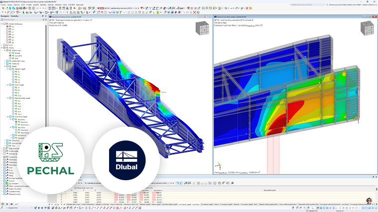The width and height of the screenshot is (378, 212).
Task: Collapse the Hlavní napětí tree node
Action: (7, 85)
